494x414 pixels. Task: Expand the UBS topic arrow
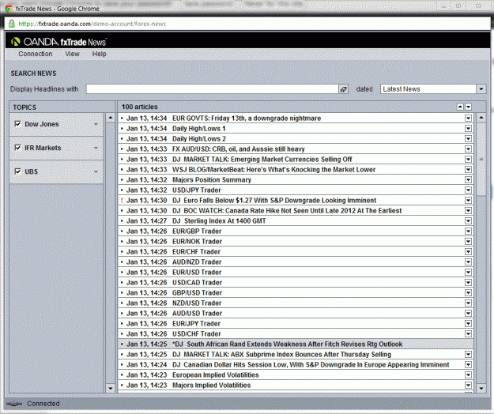point(96,172)
